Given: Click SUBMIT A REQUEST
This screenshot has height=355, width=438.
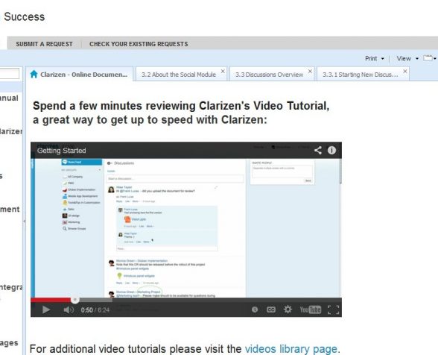Looking at the screenshot, I should tap(44, 44).
